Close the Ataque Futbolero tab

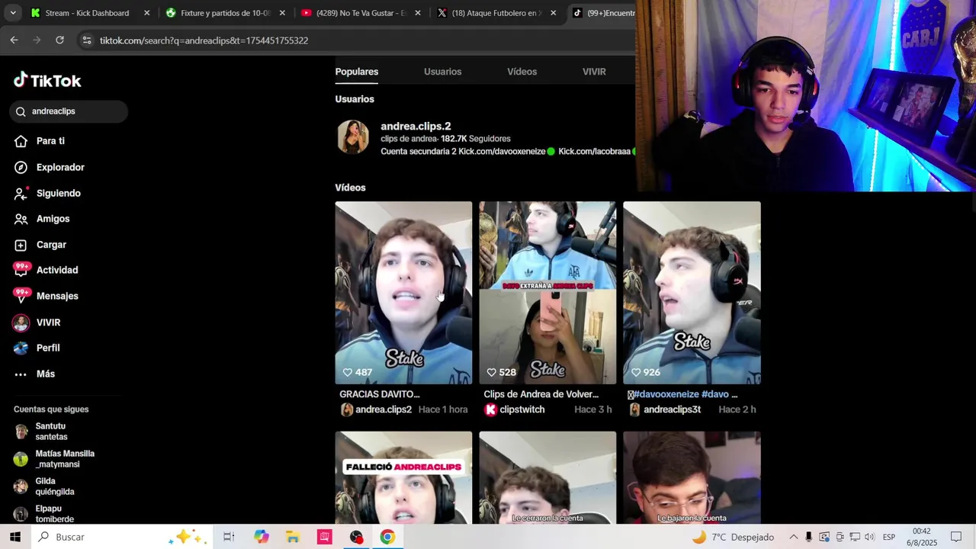pos(553,13)
